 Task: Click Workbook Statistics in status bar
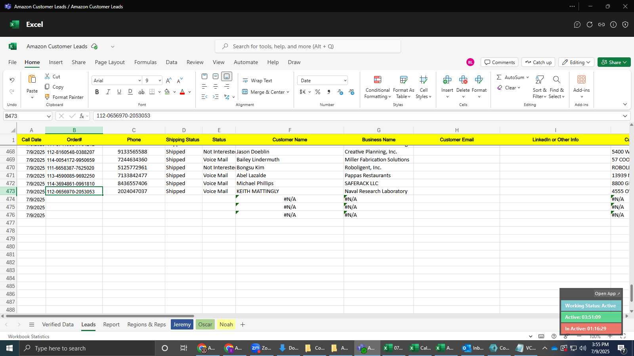(29, 337)
